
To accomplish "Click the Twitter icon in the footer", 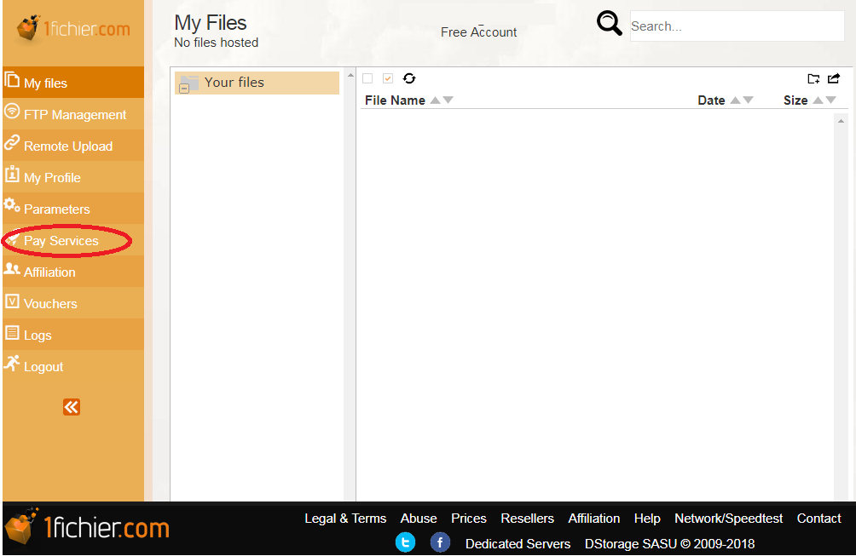I will click(405, 542).
